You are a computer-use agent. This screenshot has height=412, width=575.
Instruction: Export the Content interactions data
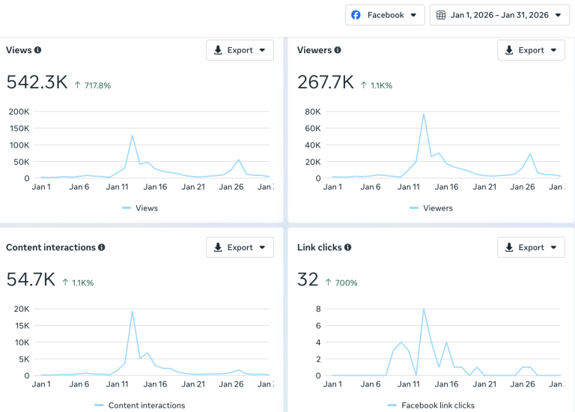pos(240,247)
